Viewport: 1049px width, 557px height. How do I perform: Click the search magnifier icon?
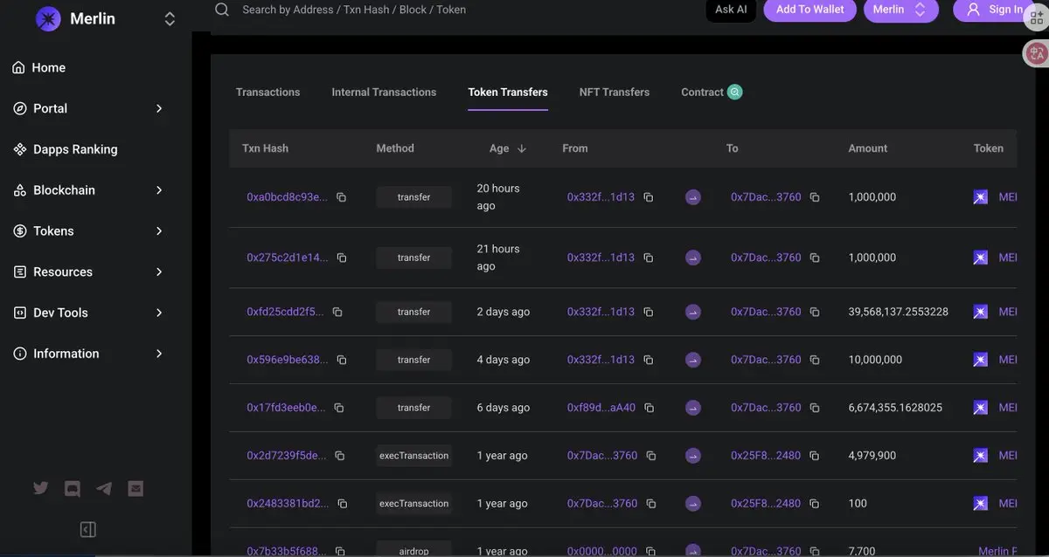point(222,10)
